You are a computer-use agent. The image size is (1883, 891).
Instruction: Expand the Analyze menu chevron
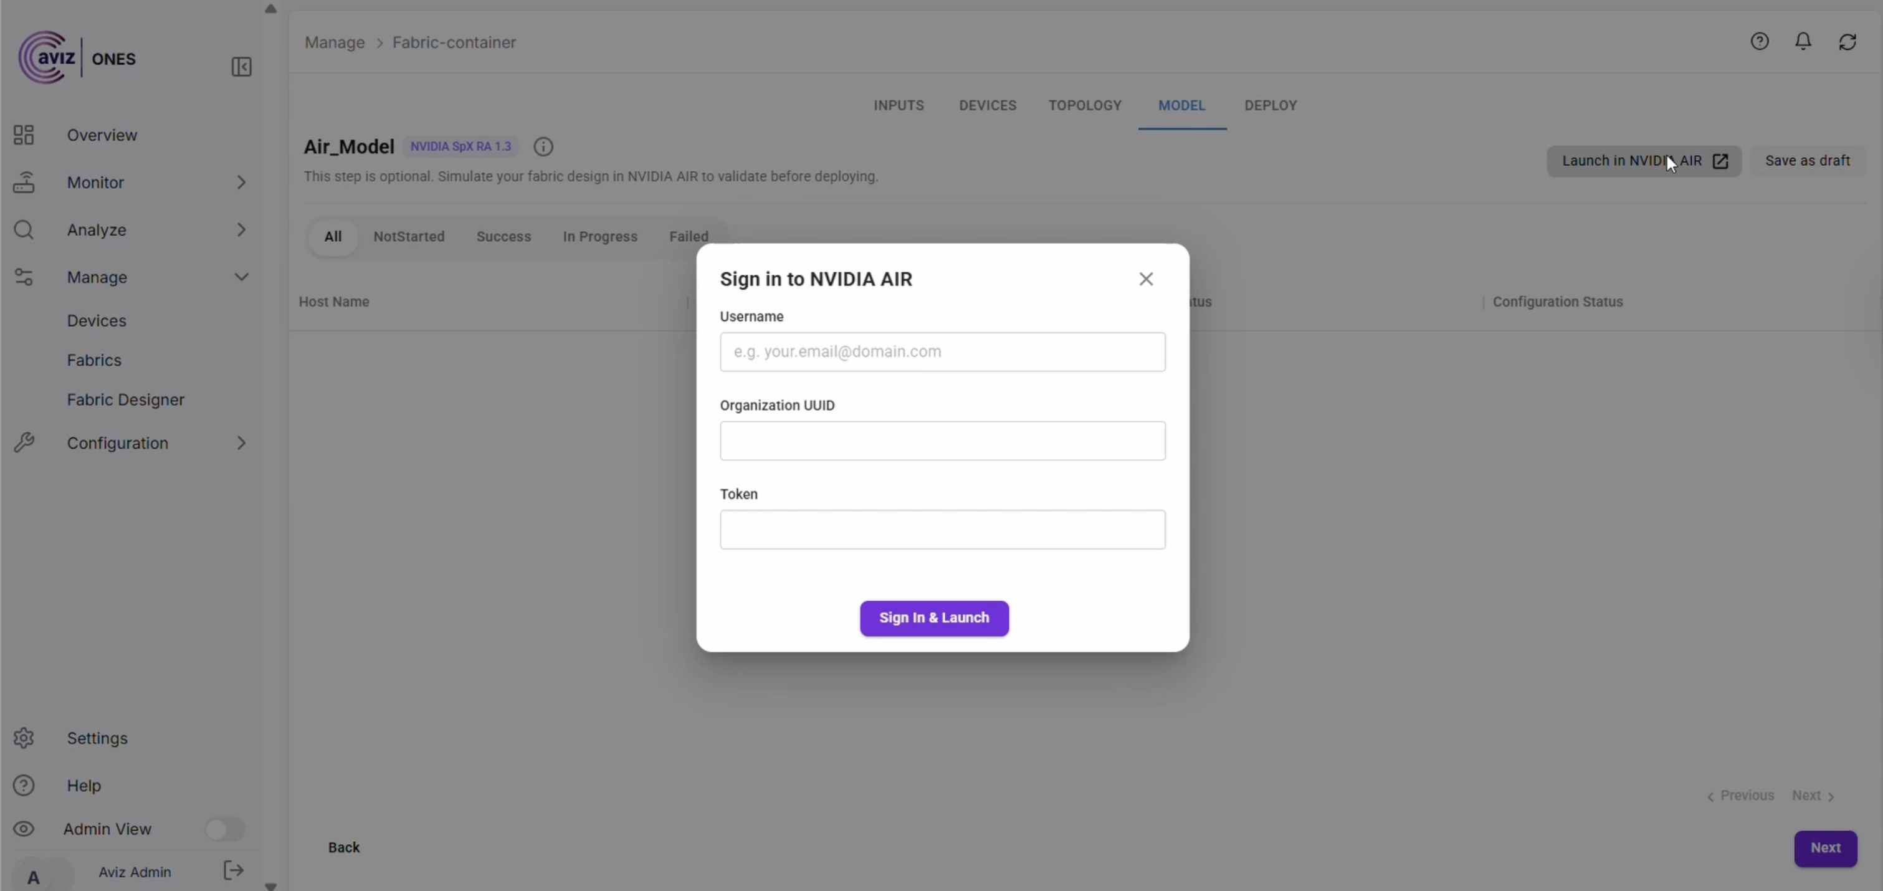241,229
